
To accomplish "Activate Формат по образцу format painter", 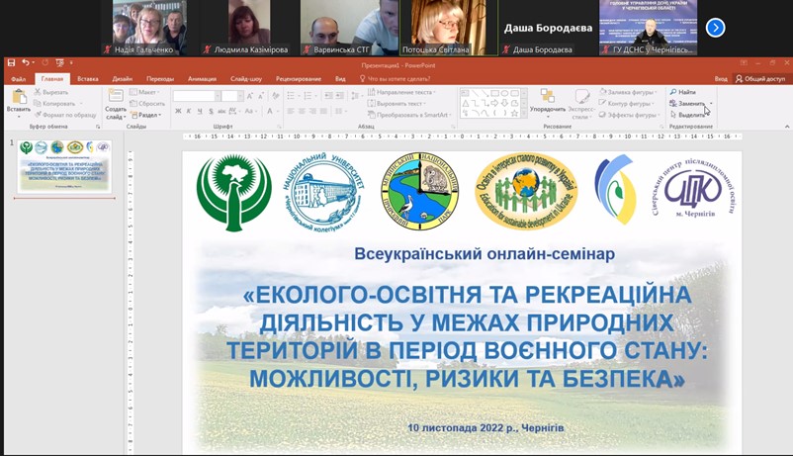I will click(64, 115).
